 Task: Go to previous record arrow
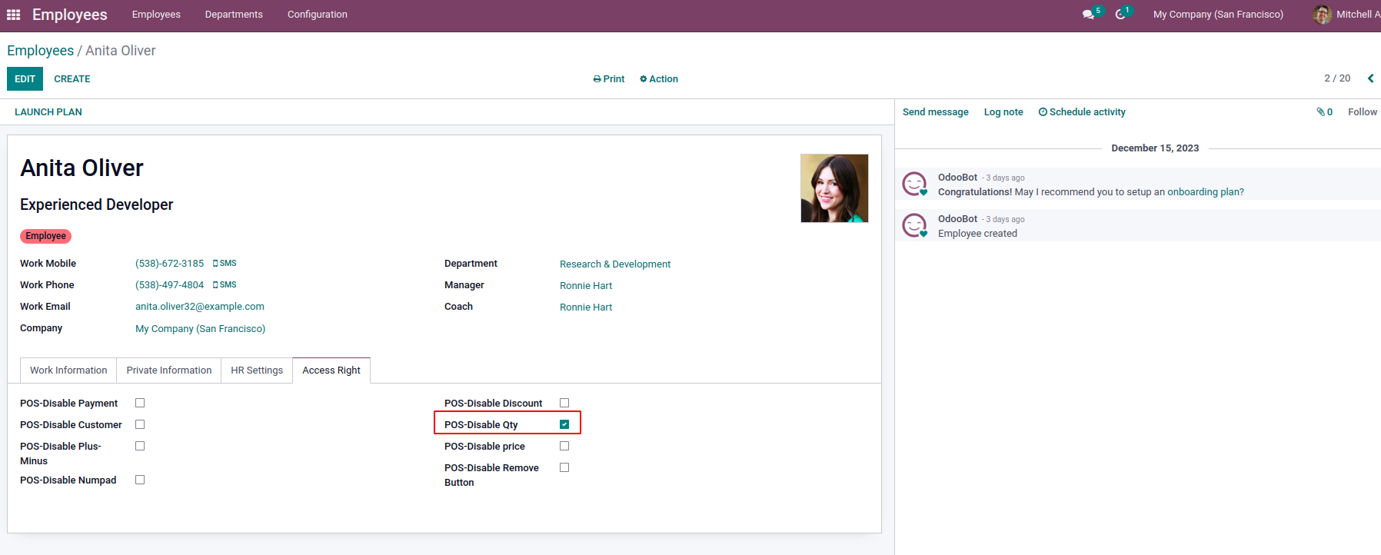[1370, 78]
